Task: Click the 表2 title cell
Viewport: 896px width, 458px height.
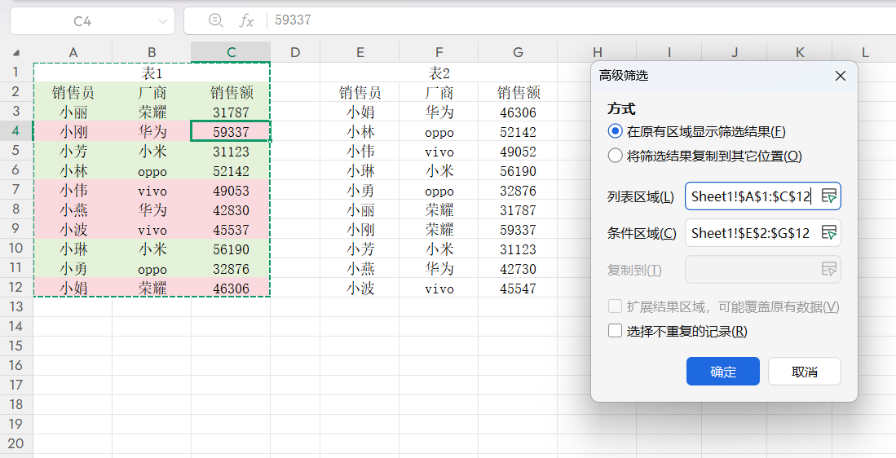Action: pyautogui.click(x=439, y=73)
